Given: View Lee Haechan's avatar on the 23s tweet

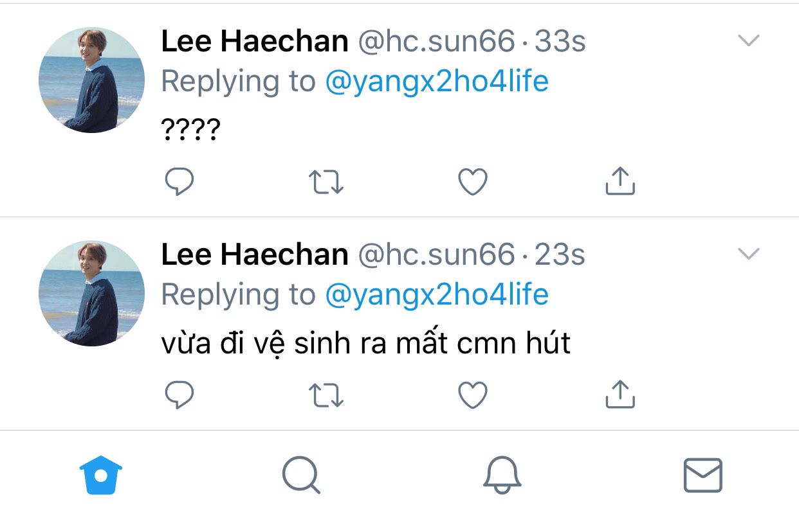Looking at the screenshot, I should [91, 294].
